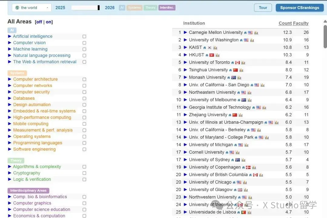The image size is (327, 218).
Task: Show University of Sydney chart icon
Action: [x=243, y=160]
